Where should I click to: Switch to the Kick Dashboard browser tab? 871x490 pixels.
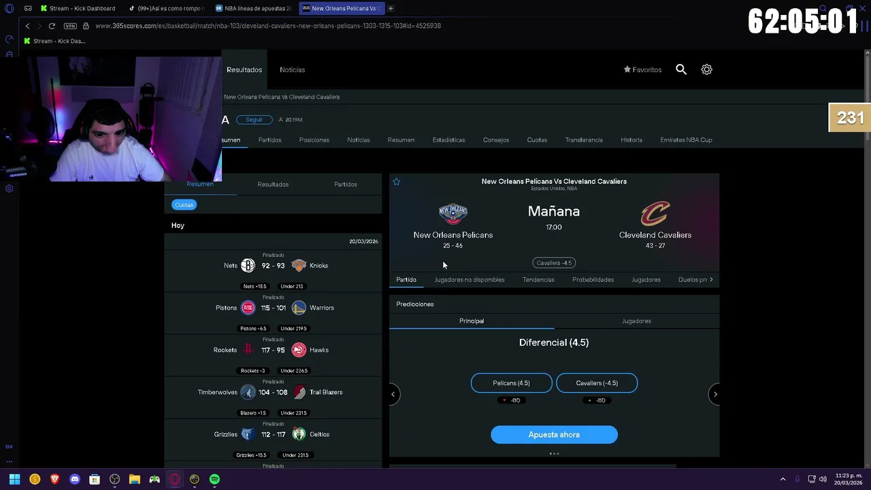(x=78, y=8)
